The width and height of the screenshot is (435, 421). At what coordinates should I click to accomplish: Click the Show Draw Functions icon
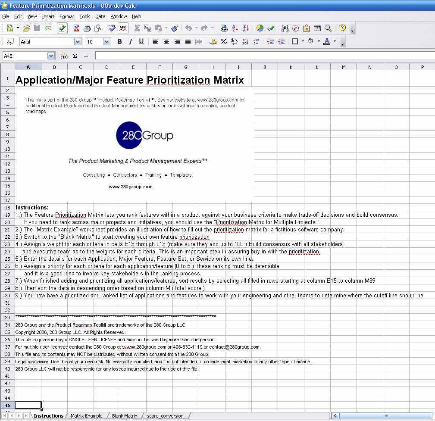[x=271, y=28]
